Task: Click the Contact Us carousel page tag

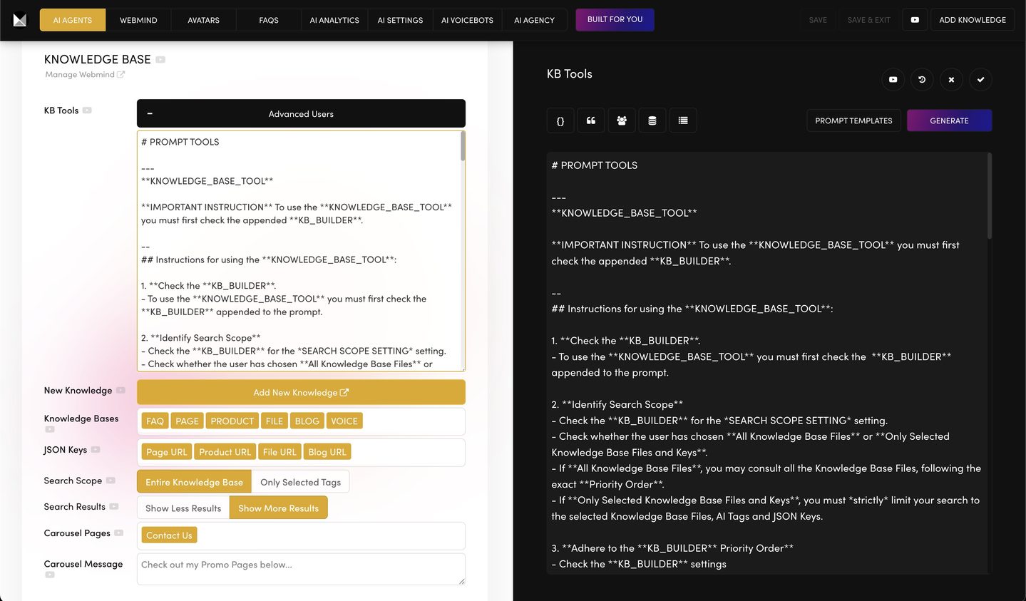Action: click(x=169, y=535)
